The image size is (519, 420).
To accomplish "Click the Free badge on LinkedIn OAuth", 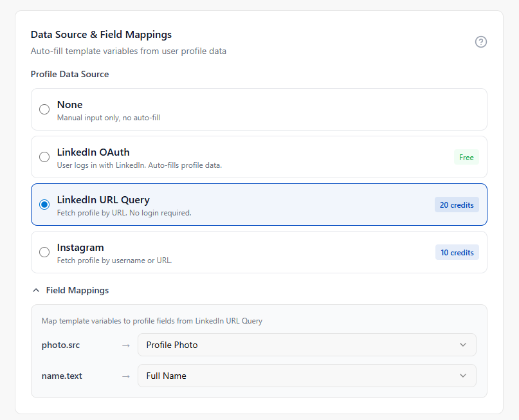I will click(466, 157).
